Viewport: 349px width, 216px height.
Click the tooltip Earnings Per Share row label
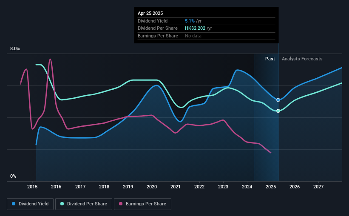tap(158, 36)
